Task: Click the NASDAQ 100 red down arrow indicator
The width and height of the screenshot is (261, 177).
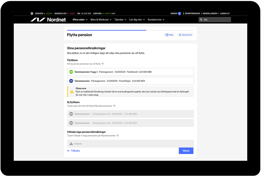Action: [x=68, y=14]
